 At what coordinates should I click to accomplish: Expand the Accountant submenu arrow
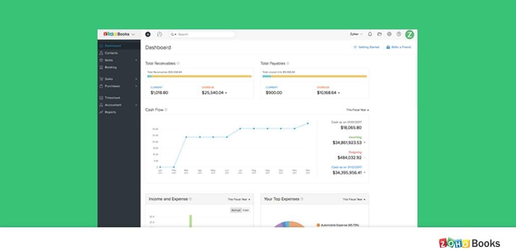click(x=136, y=105)
